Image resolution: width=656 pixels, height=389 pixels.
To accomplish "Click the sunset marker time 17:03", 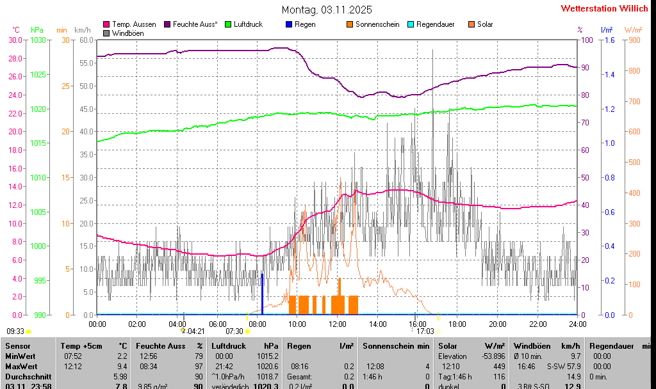I will (x=425, y=331).
